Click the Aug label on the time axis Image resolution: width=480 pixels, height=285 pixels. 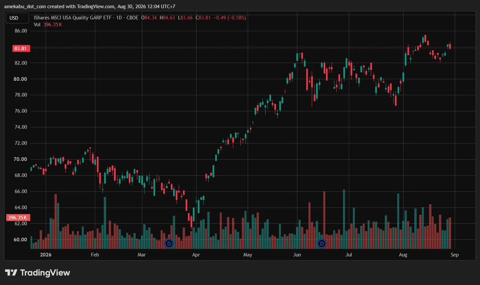[403, 254]
